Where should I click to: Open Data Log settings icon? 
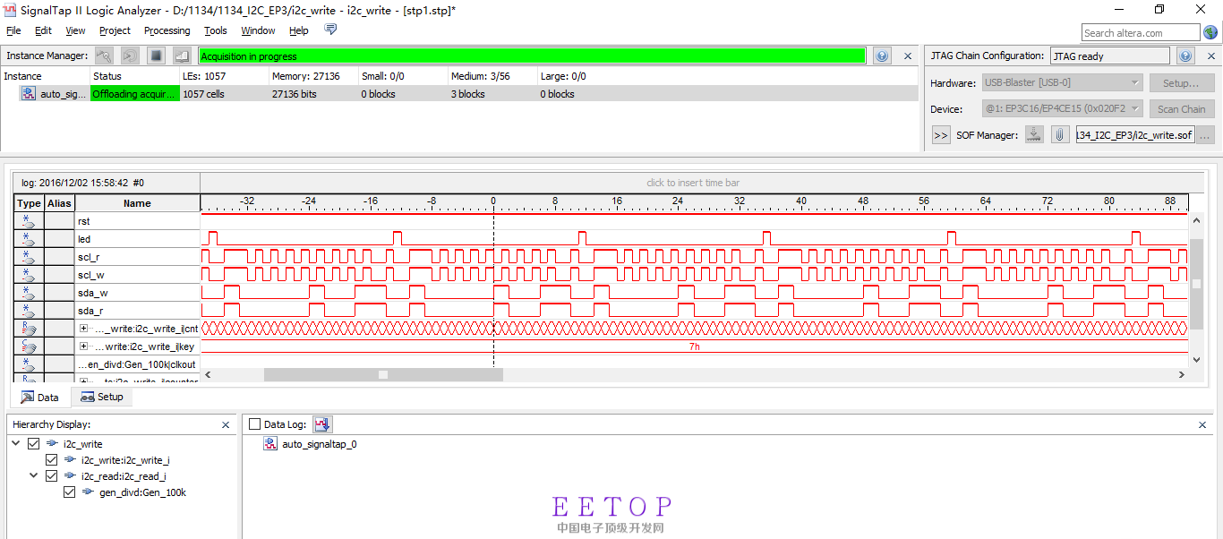(x=322, y=423)
